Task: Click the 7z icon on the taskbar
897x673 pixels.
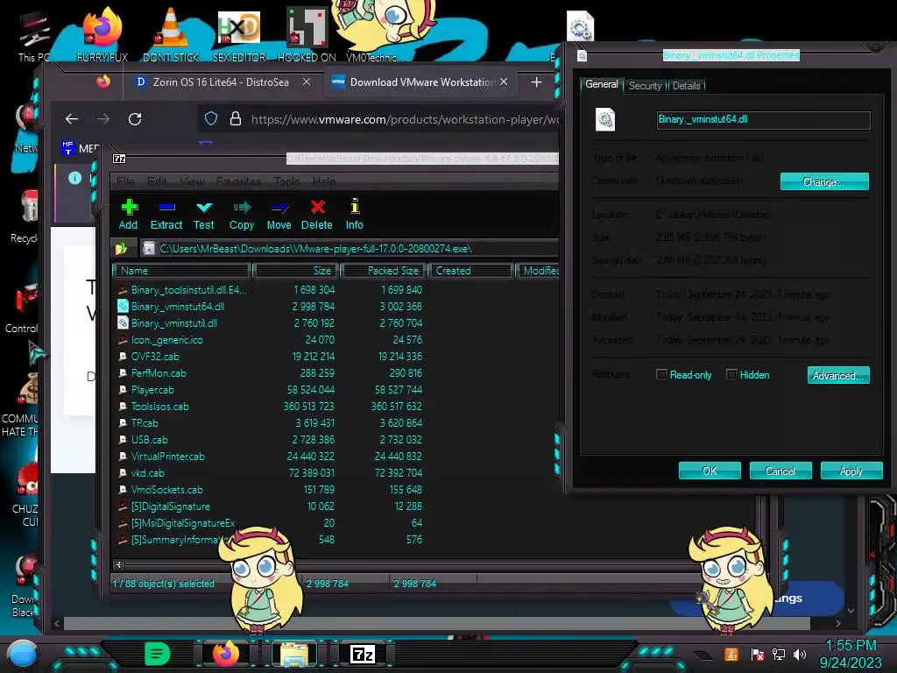Action: [x=363, y=654]
